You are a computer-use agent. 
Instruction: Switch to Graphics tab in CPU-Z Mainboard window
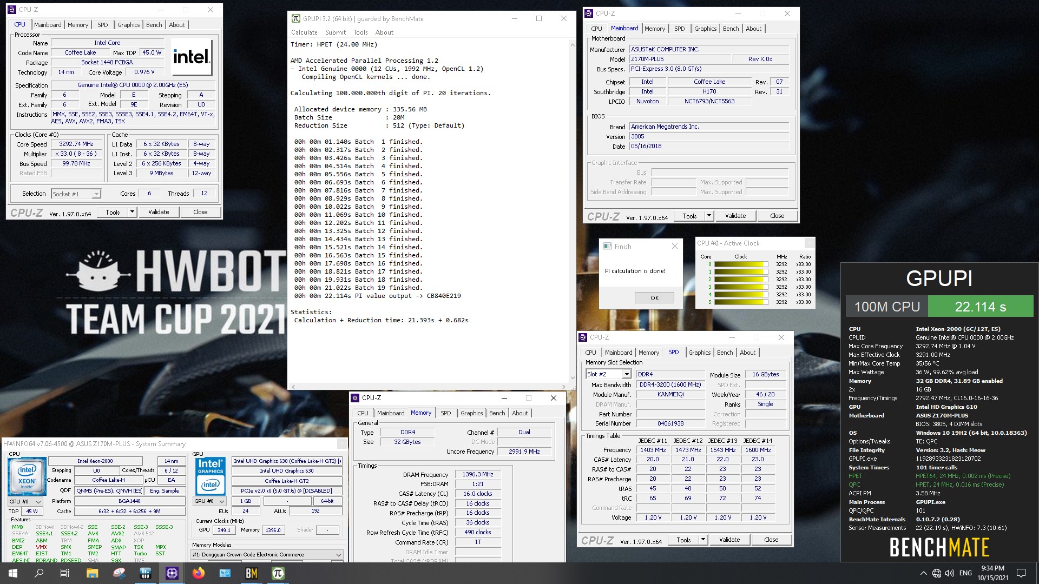click(x=706, y=29)
